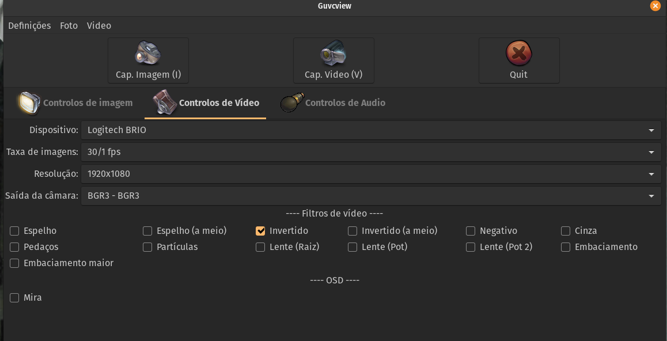Select the Controlos de Vídeo tab label
This screenshot has height=341, width=667.
219,103
